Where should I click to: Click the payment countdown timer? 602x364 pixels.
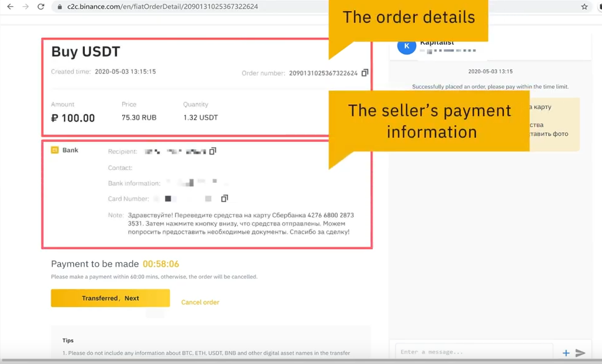click(x=161, y=264)
